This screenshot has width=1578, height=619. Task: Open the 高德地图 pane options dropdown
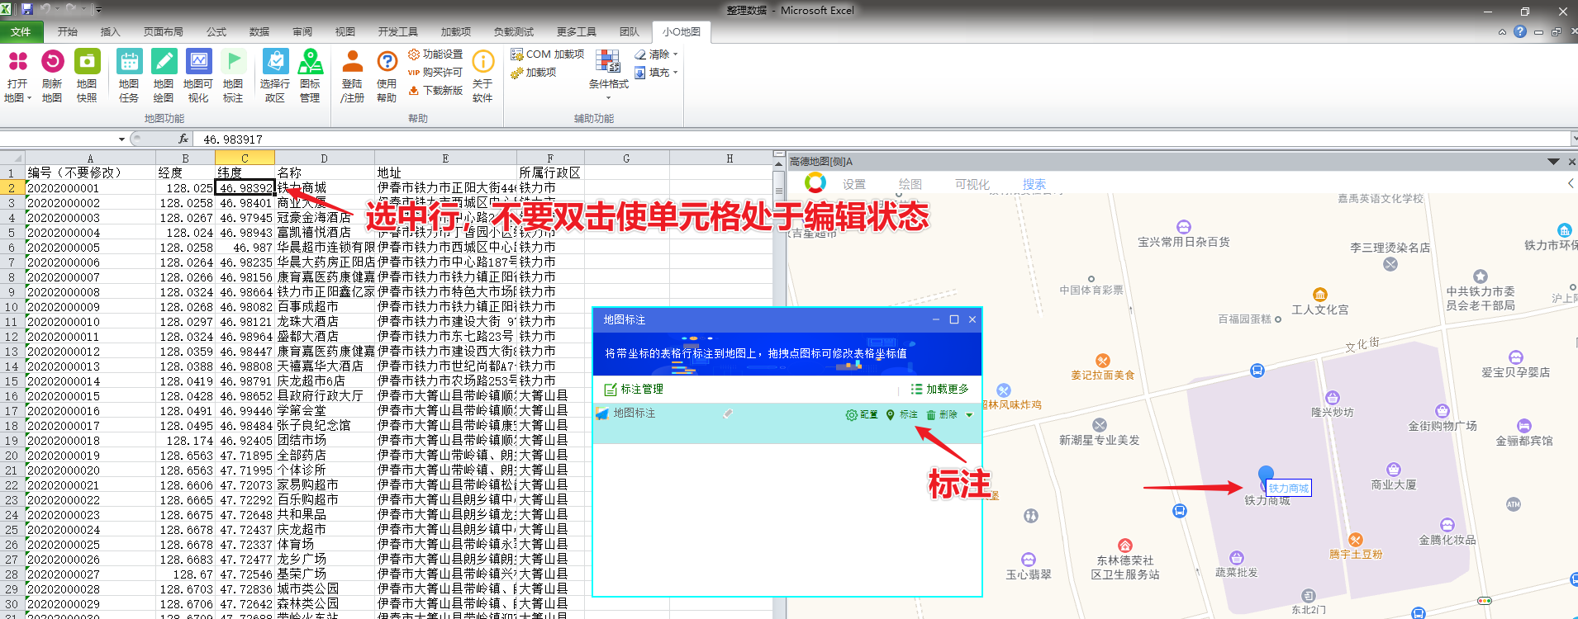[1553, 162]
